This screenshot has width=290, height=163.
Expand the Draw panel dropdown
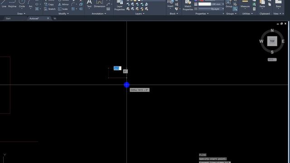21,14
